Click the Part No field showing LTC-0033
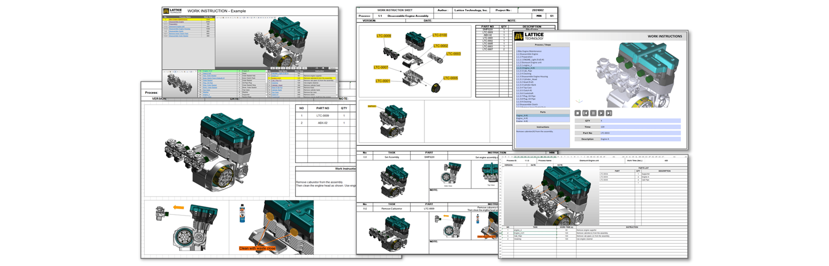This screenshot has width=829, height=266. tap(640, 133)
